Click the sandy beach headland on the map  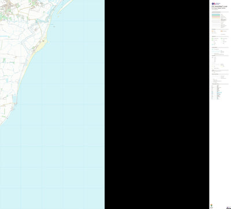point(42,45)
